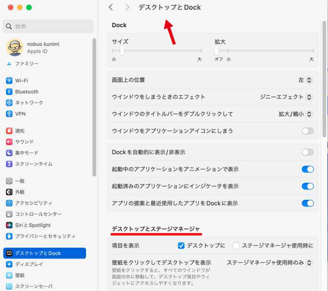Open the 画面上の位置 dropdown
This screenshot has width=328, height=291.
coord(305,80)
